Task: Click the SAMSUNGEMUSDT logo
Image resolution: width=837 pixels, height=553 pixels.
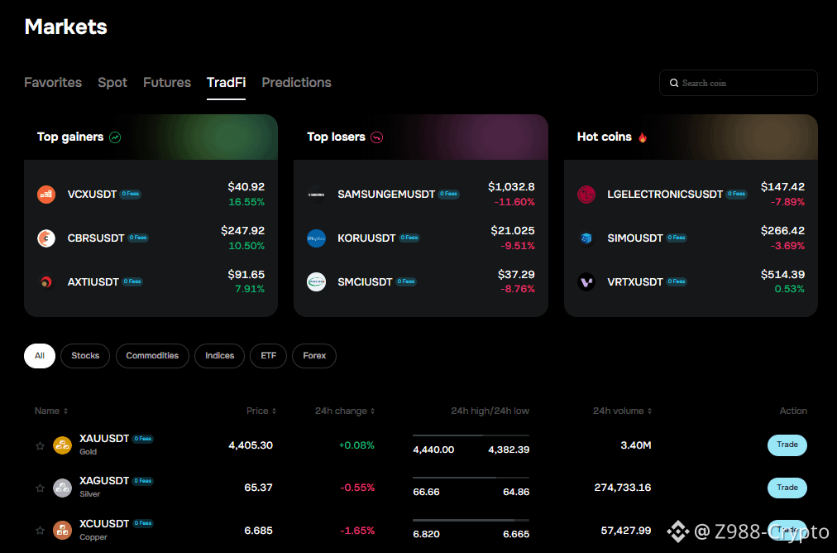Action: coord(317,195)
